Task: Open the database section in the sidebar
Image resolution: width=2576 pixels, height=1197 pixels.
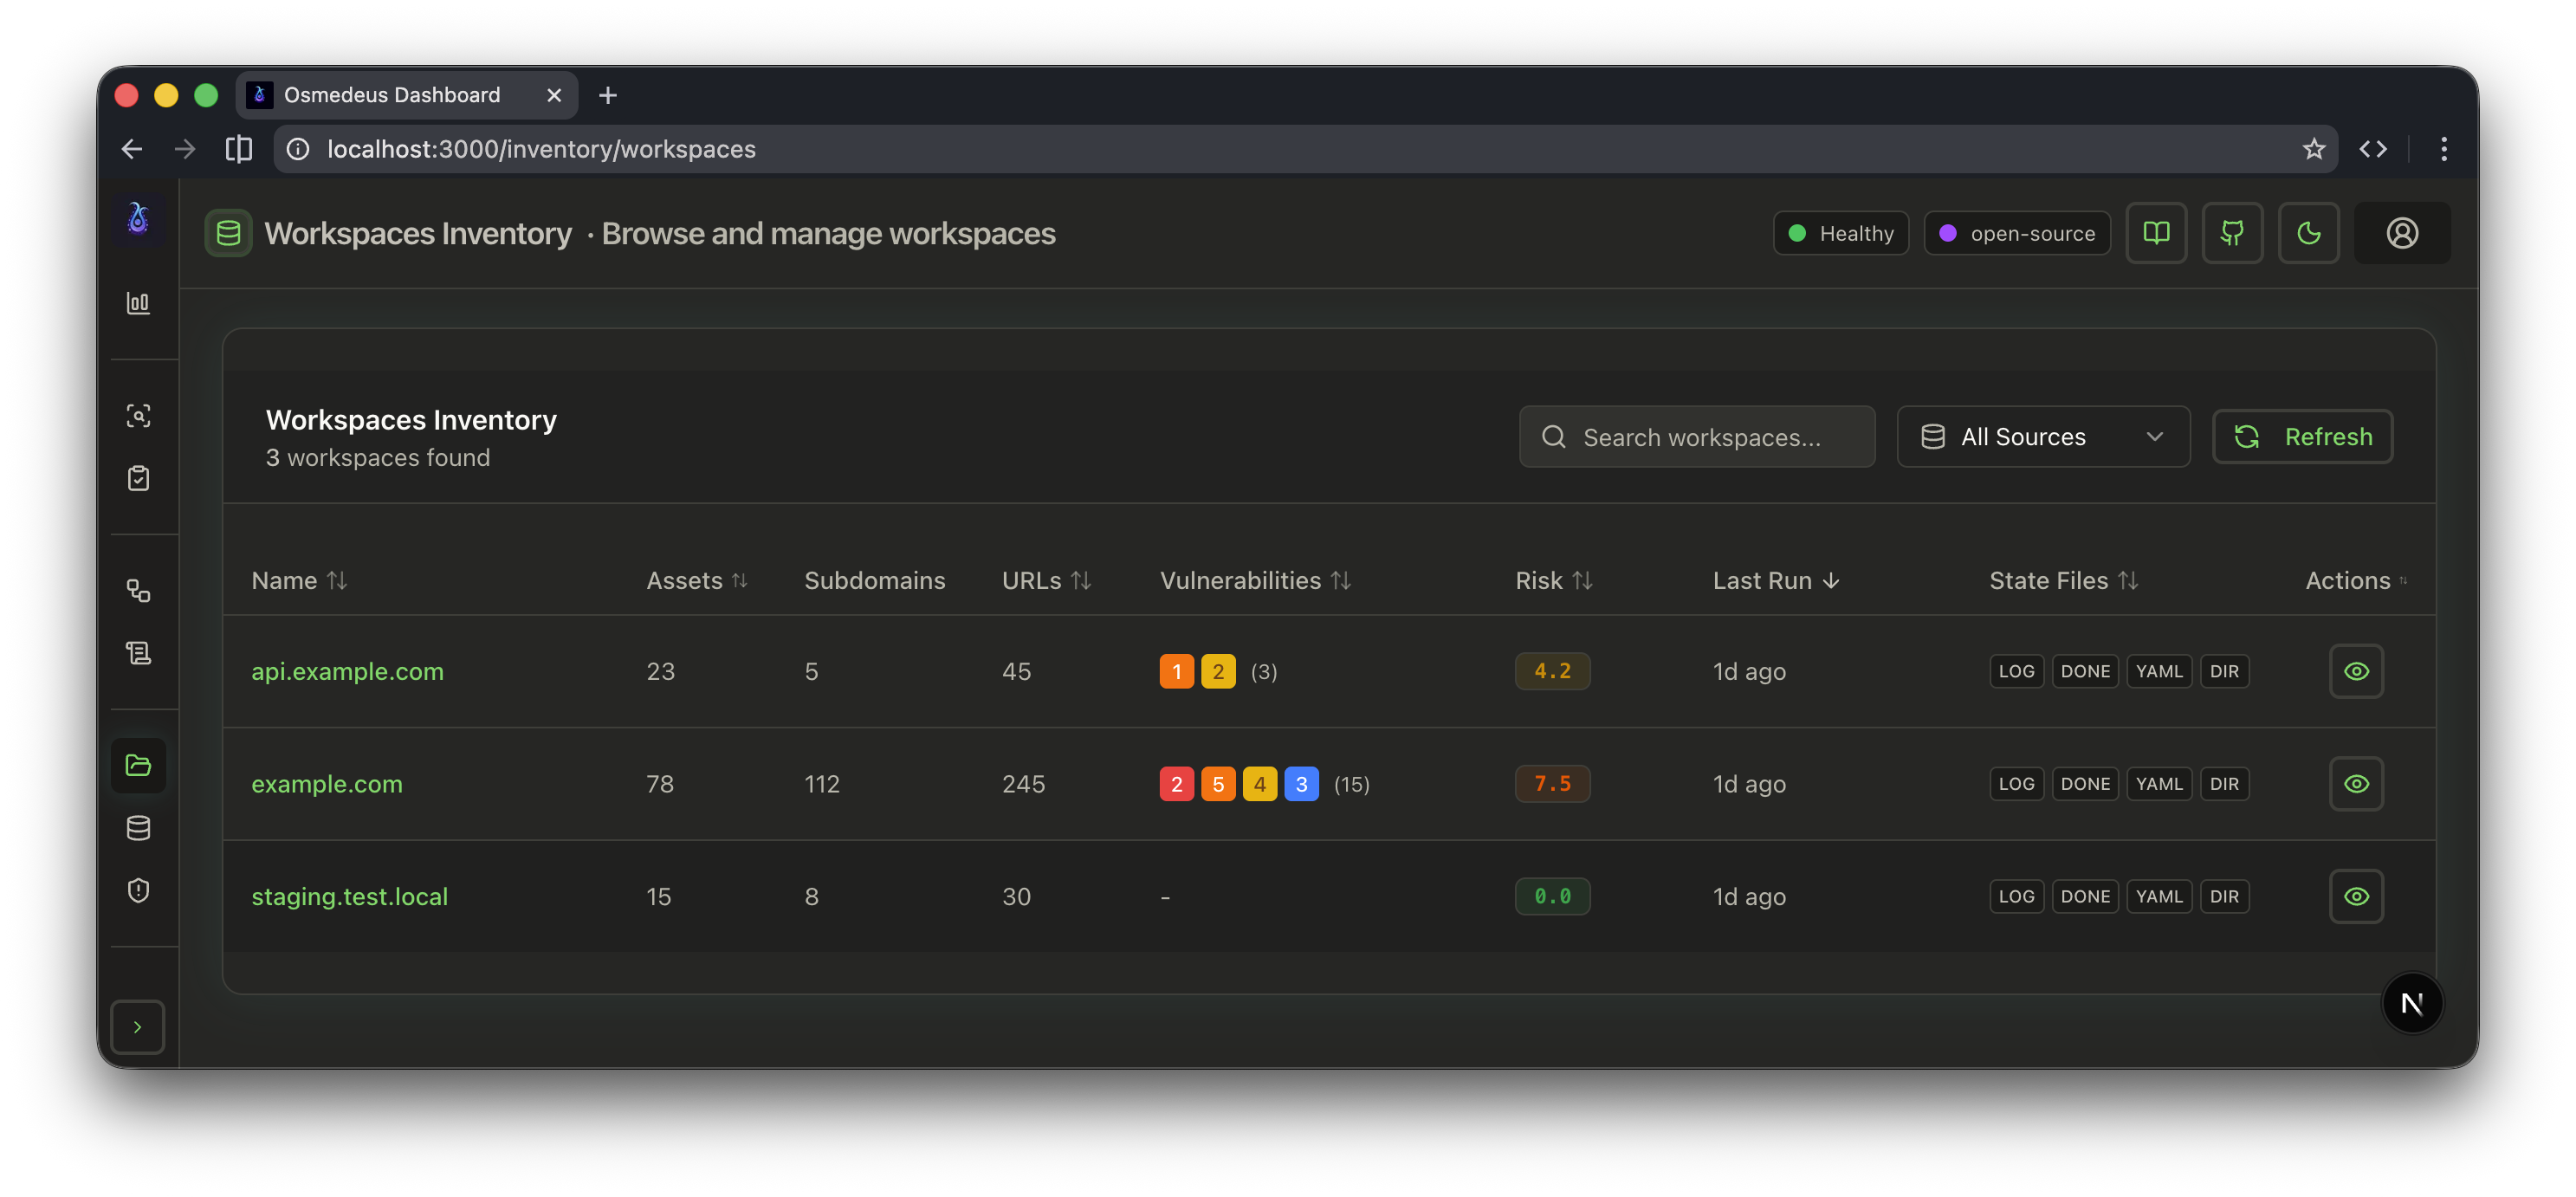Action: 138,827
